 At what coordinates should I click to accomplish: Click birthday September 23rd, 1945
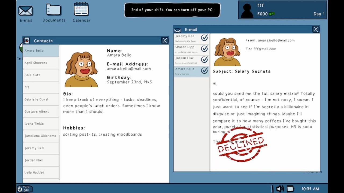(x=129, y=82)
